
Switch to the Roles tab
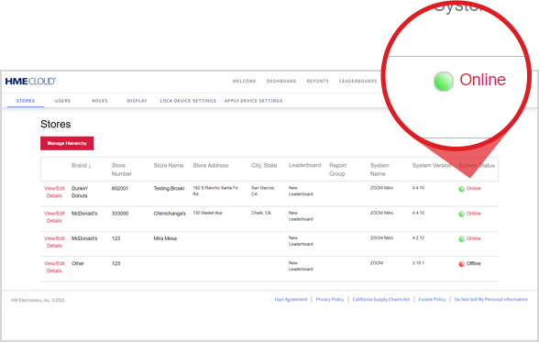(x=100, y=101)
